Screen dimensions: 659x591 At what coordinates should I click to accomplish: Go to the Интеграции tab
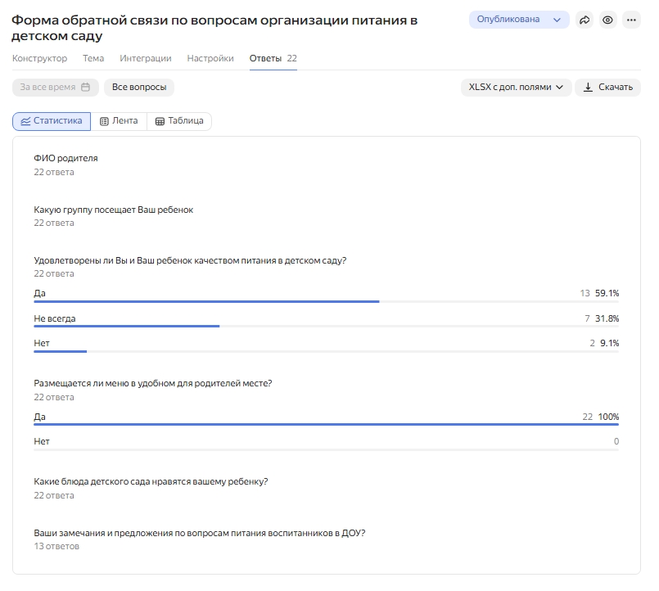click(146, 58)
